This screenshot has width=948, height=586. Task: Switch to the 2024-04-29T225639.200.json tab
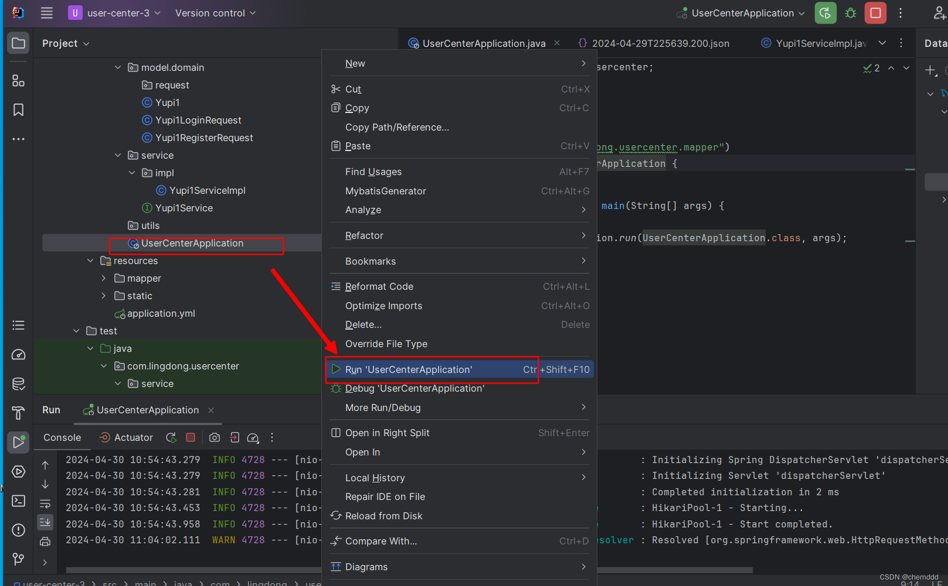(654, 43)
